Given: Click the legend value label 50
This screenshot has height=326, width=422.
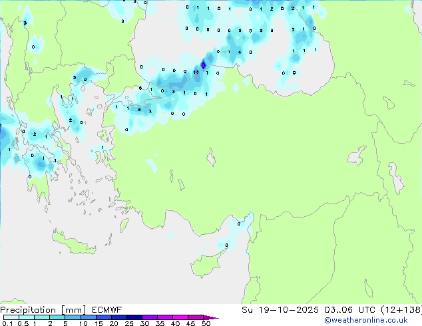Looking at the screenshot, I should tap(206, 323).
